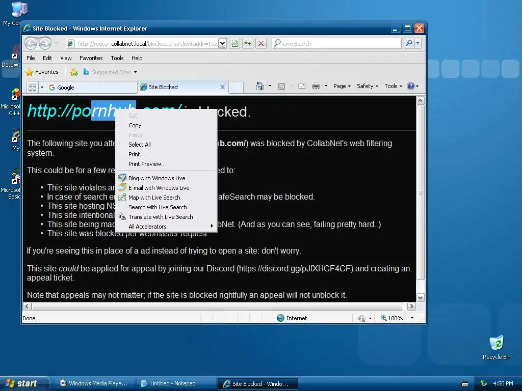522x391 pixels.
Task: Select Translate with Live Search
Action: [x=166, y=217]
